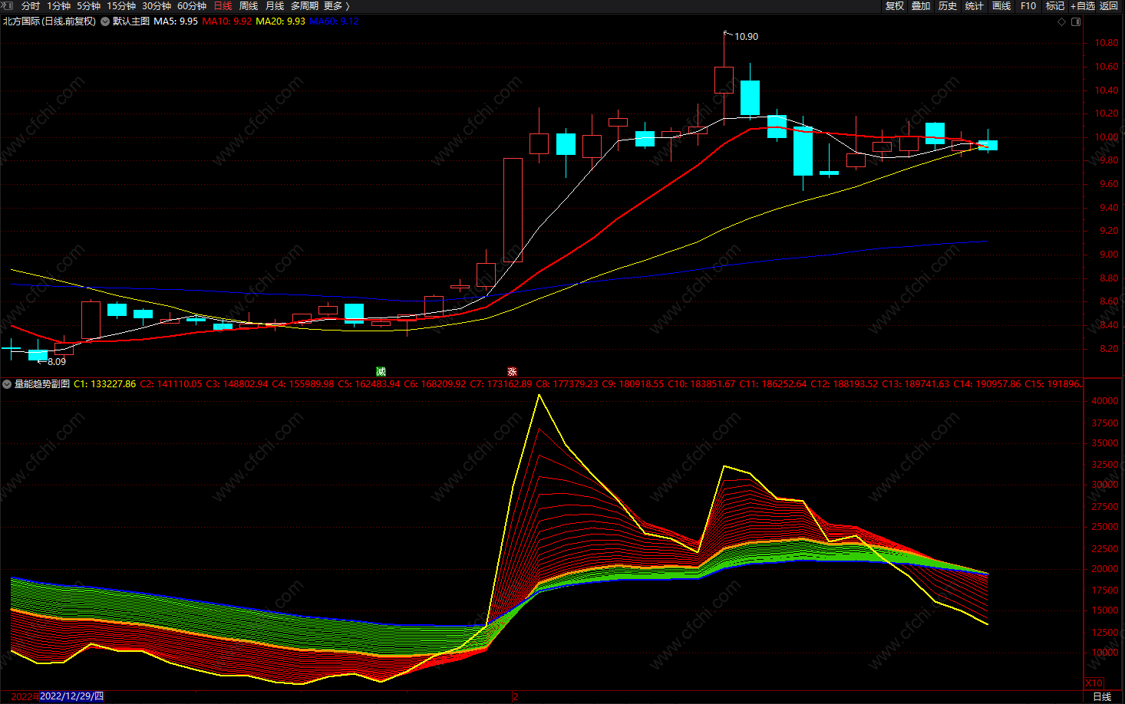Select the 60分钟 period tab

(x=192, y=5)
